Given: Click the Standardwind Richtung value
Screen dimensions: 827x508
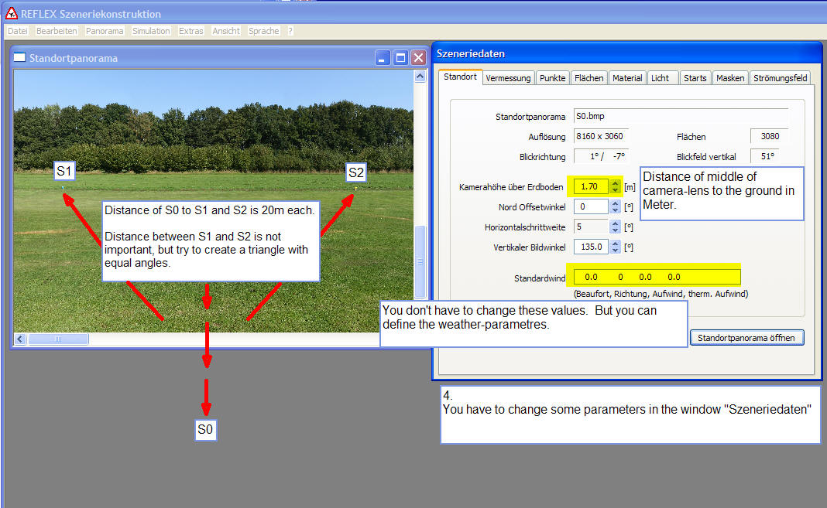Looking at the screenshot, I should click(620, 277).
